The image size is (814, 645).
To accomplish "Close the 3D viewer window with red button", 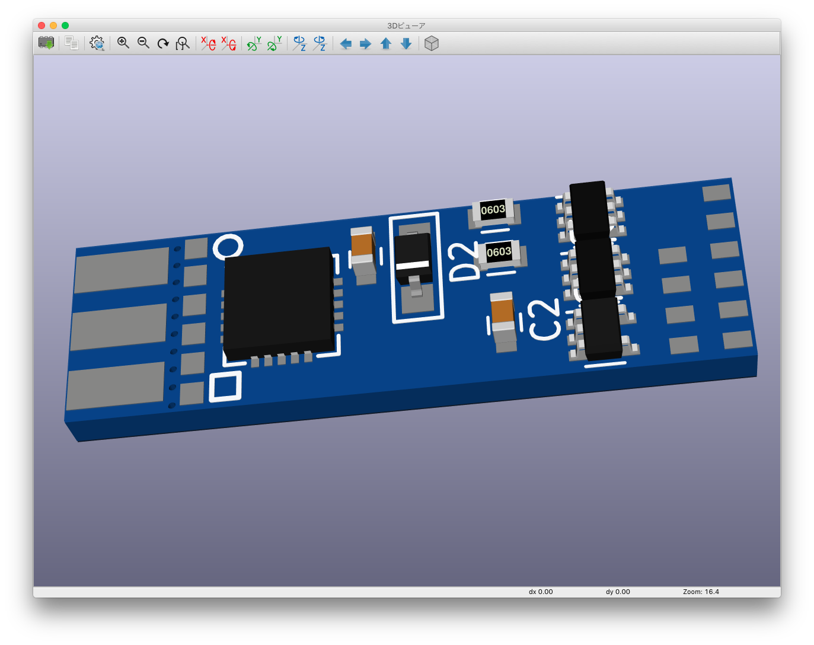I will pyautogui.click(x=42, y=25).
